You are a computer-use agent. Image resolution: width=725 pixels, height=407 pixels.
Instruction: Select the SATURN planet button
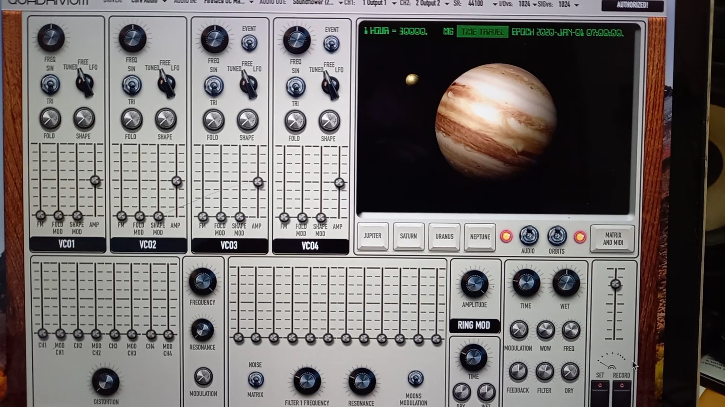[408, 236]
